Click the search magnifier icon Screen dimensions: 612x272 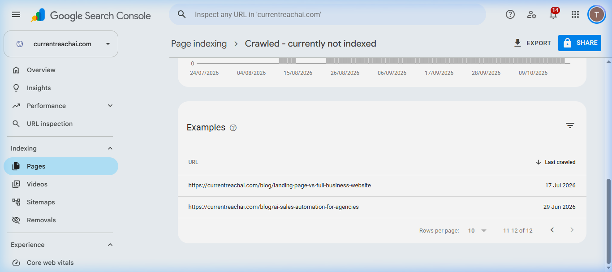(181, 14)
